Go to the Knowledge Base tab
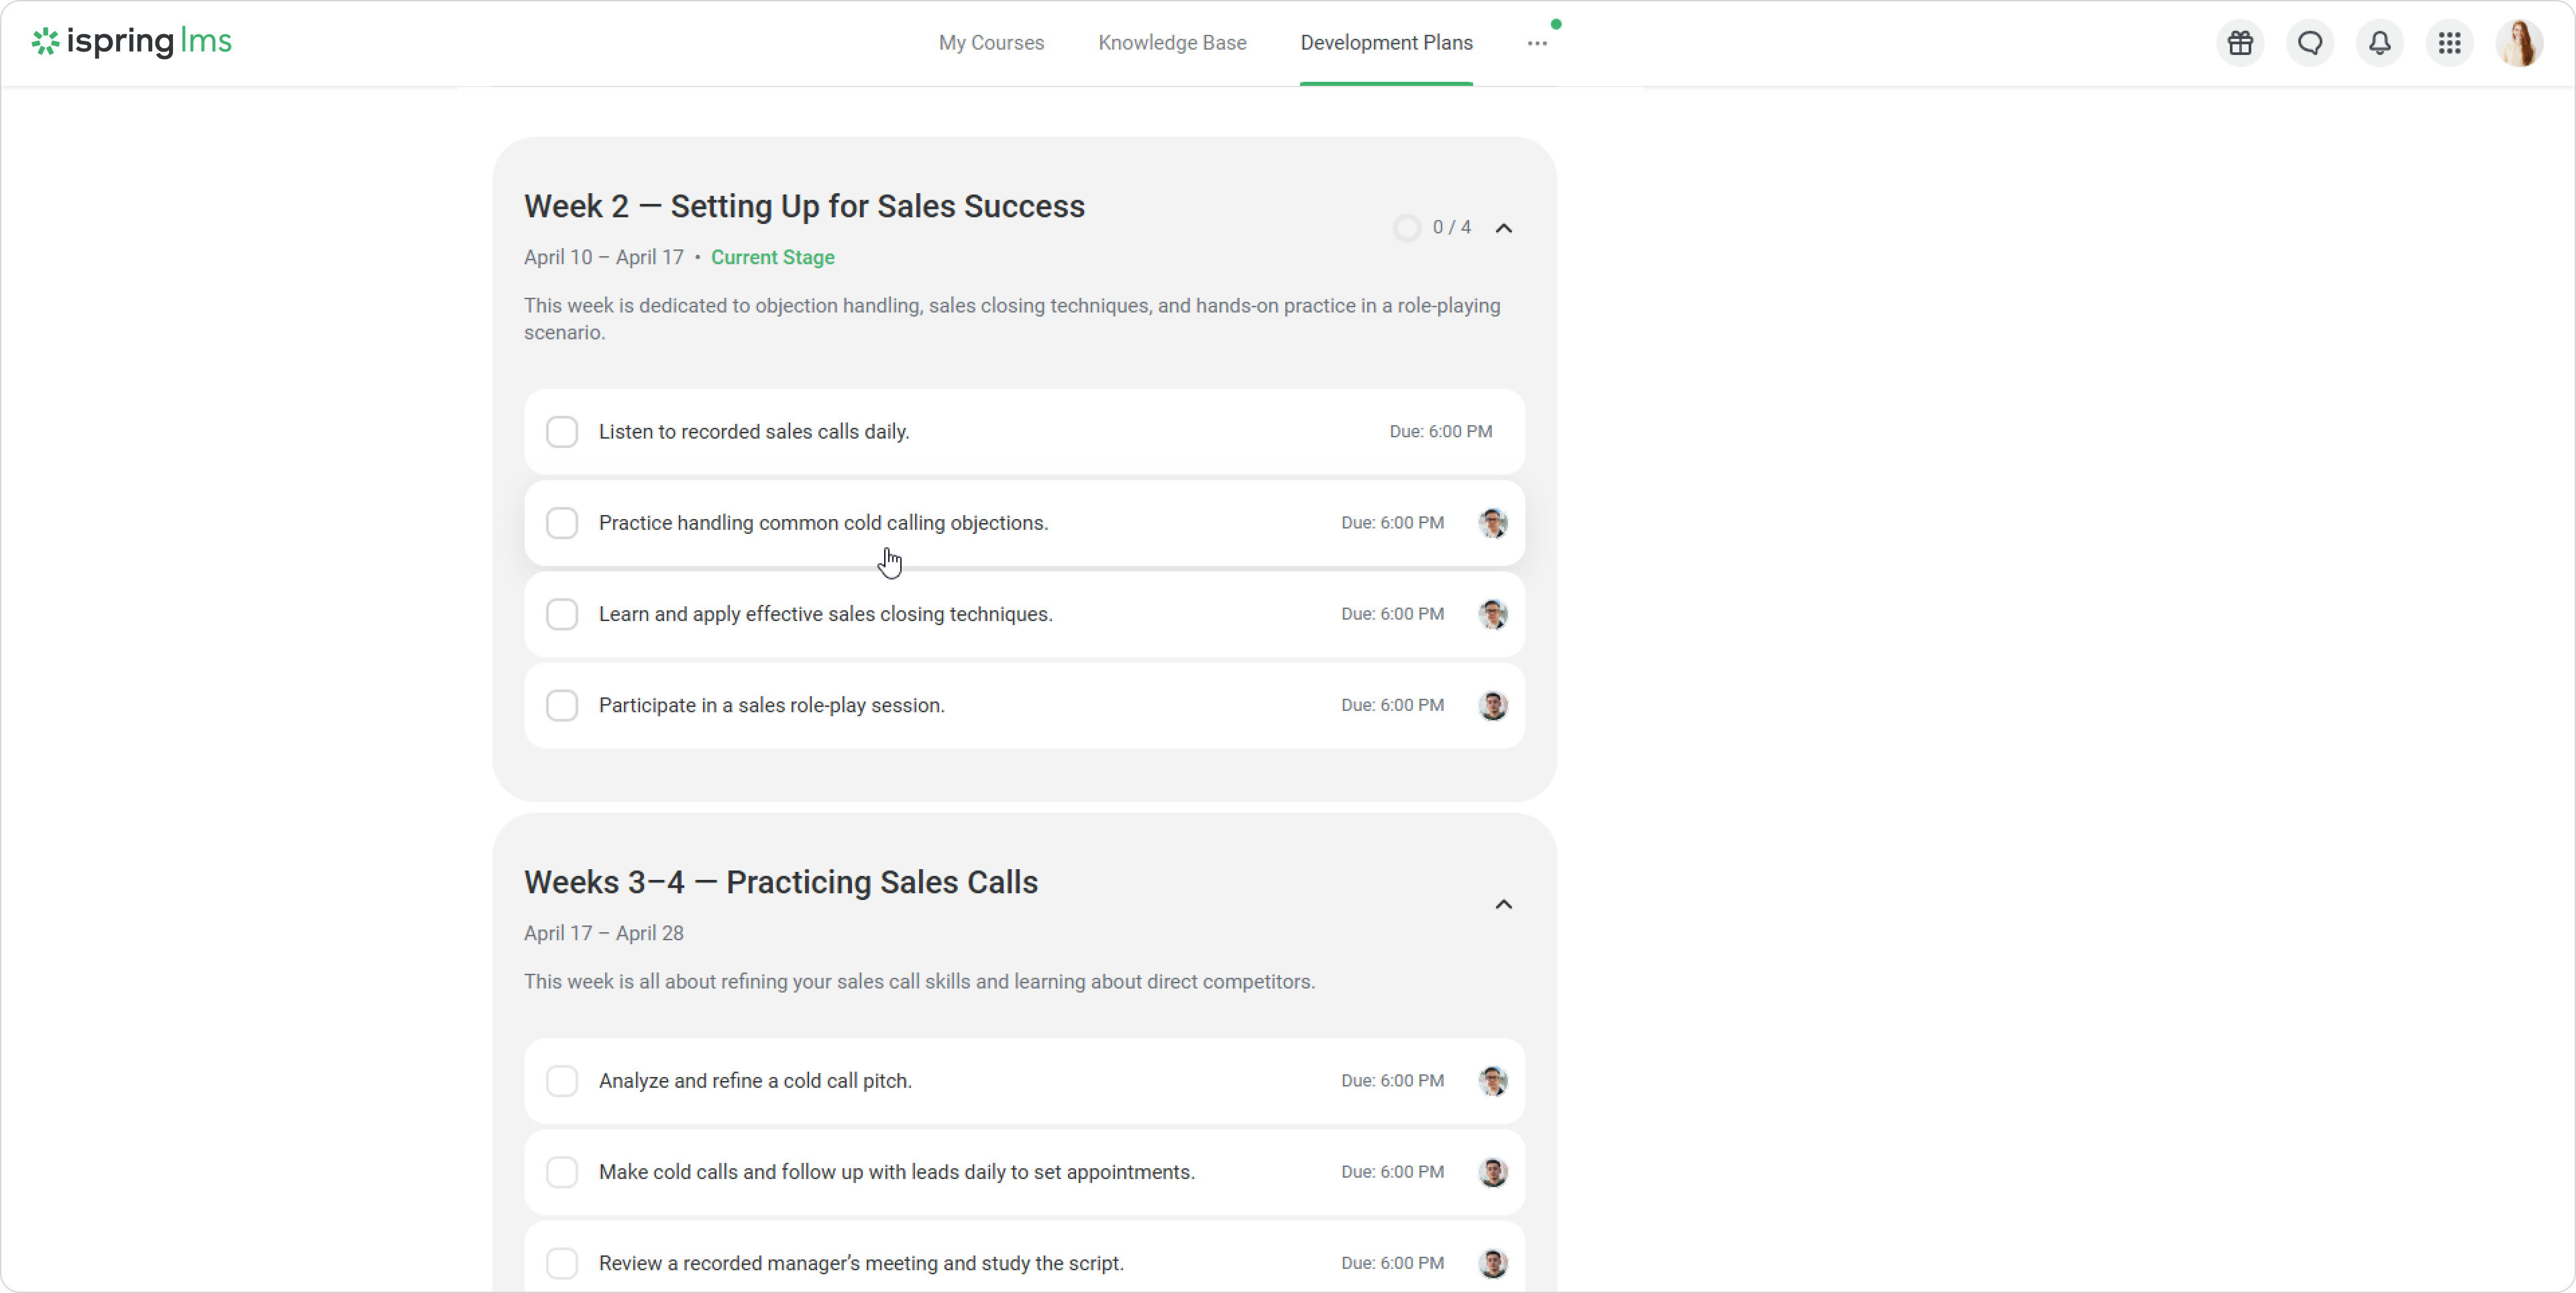The height and width of the screenshot is (1293, 2576). point(1172,43)
